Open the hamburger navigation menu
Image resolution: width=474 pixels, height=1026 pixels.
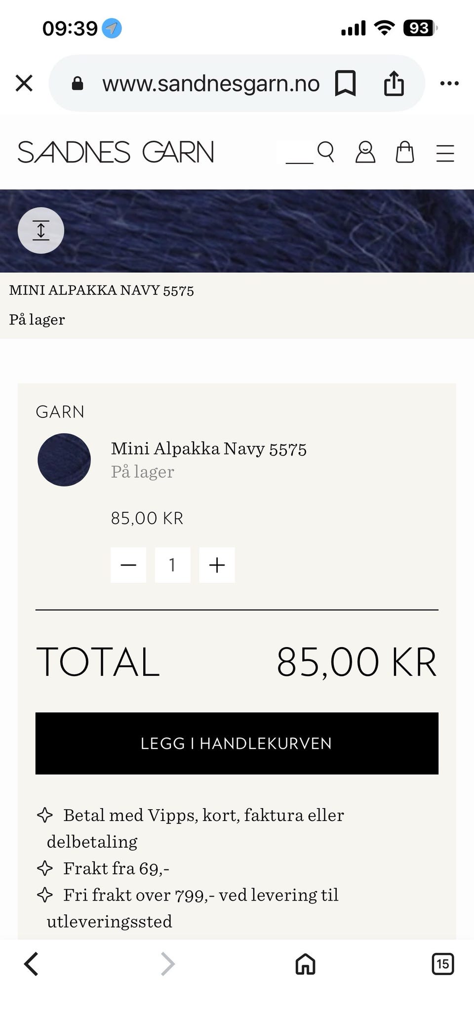point(445,153)
